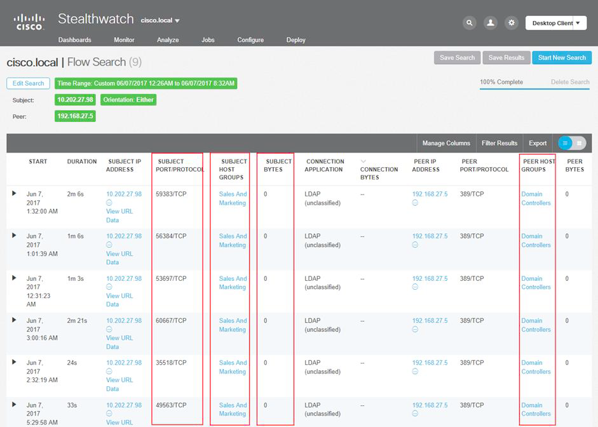The width and height of the screenshot is (598, 427).
Task: Open peer IP 192.168.27.5 in 2:32:19 AM row
Action: click(x=430, y=363)
